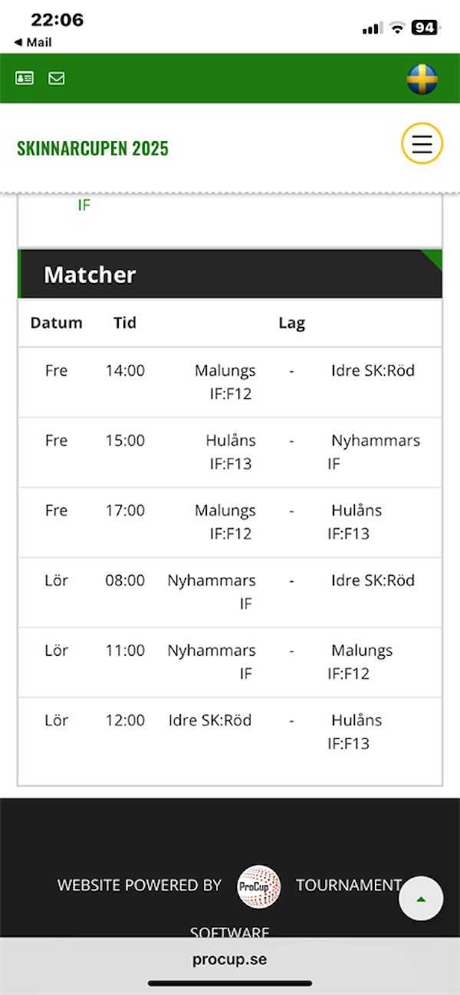Screen dimensions: 460x995
Task: Open the Skinnarcupen 2025 title link
Action: 93,148
